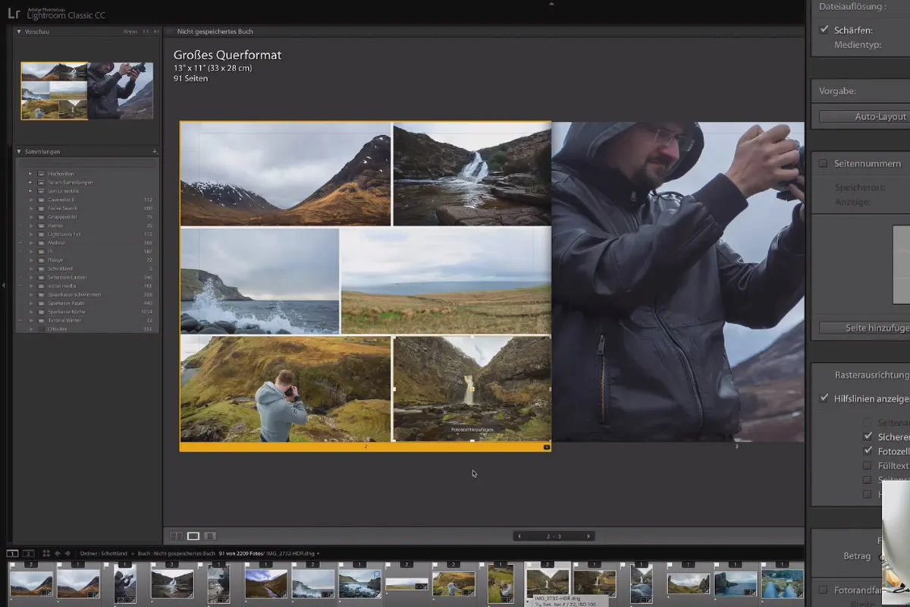Viewport: 910px width, 607px height.
Task: Toggle Hilfslinien anzeigen checkbox
Action: coord(824,398)
